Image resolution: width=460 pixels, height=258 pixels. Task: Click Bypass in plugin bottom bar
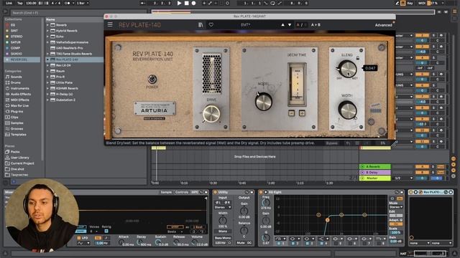[x=332, y=143]
